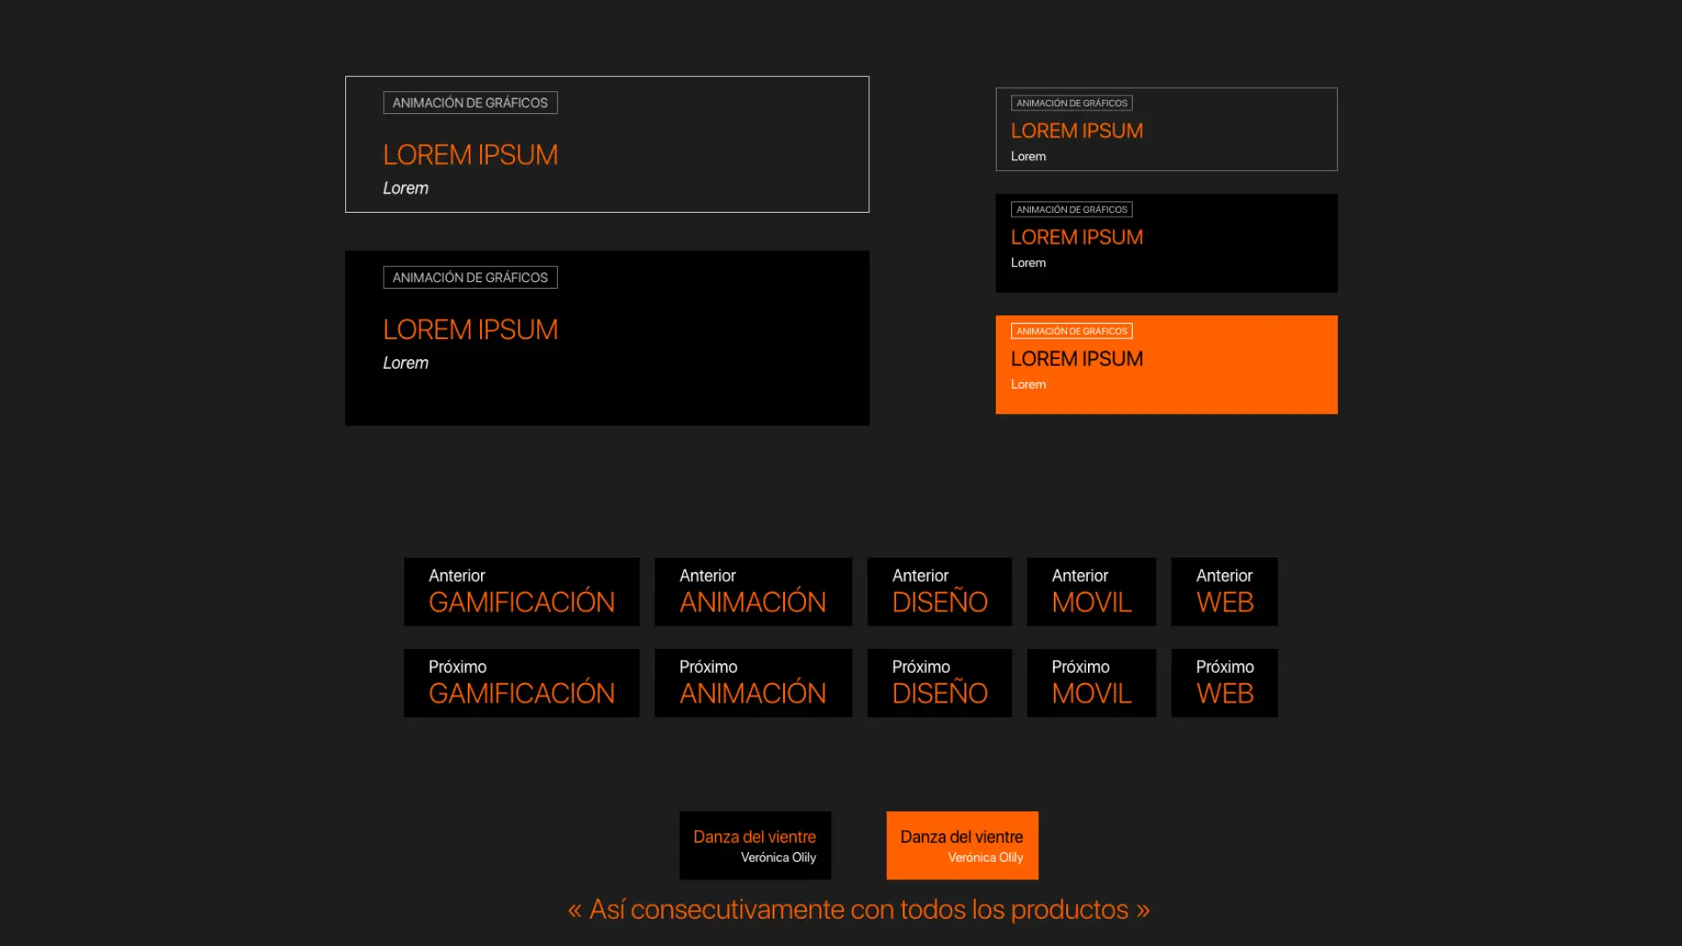Click the Así consecutivamente con todos los productos text
Viewport: 1682px width, 946px height.
[859, 910]
